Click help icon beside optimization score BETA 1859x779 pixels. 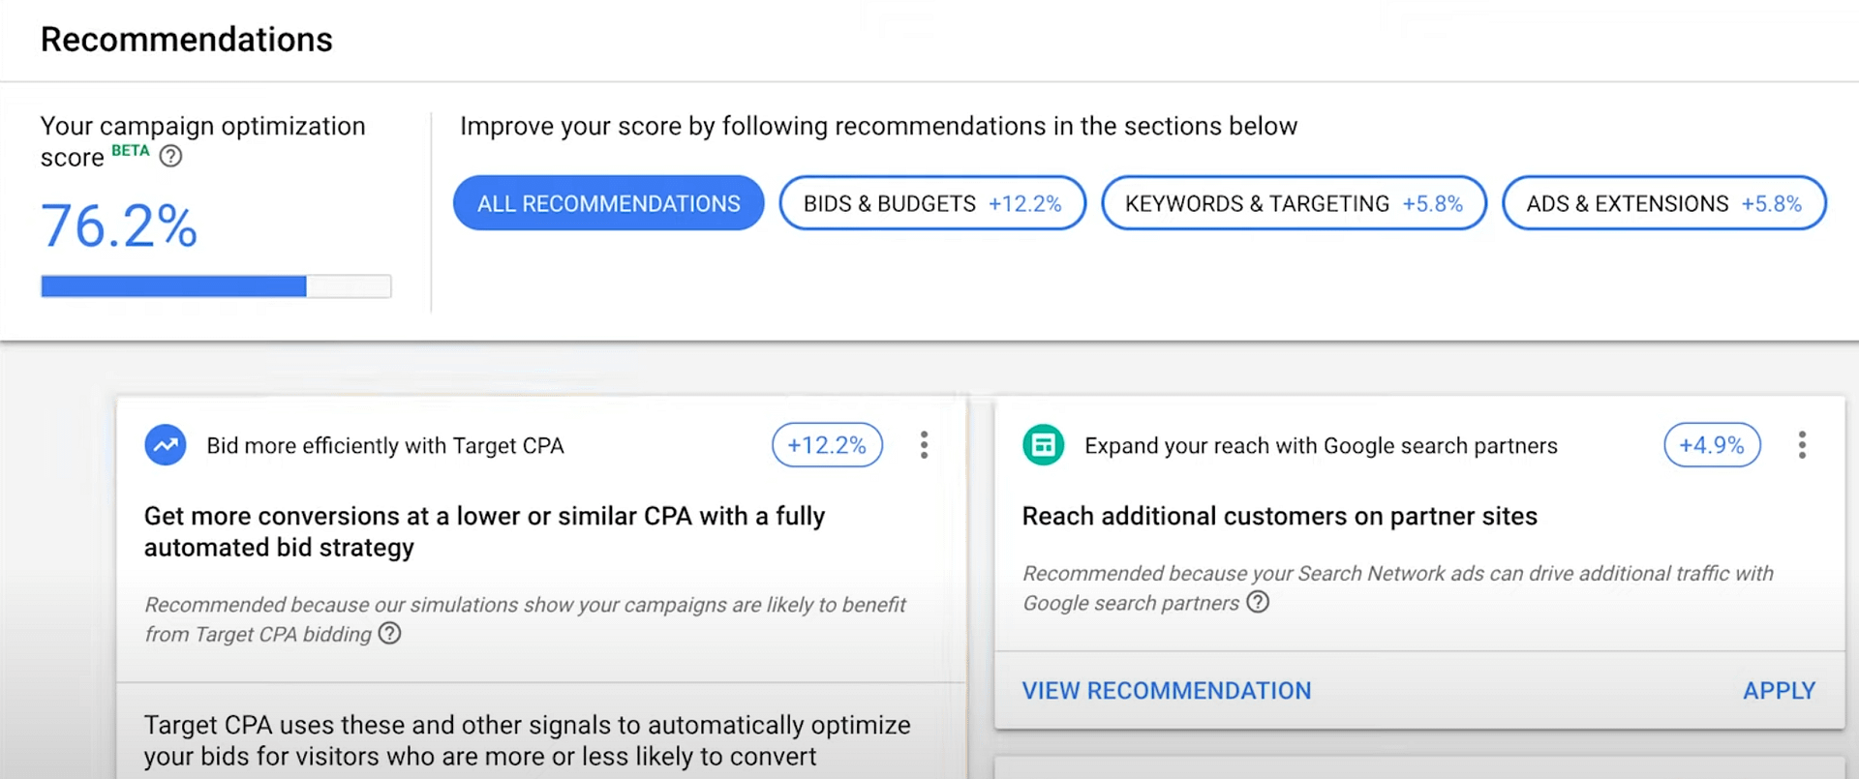(x=170, y=156)
